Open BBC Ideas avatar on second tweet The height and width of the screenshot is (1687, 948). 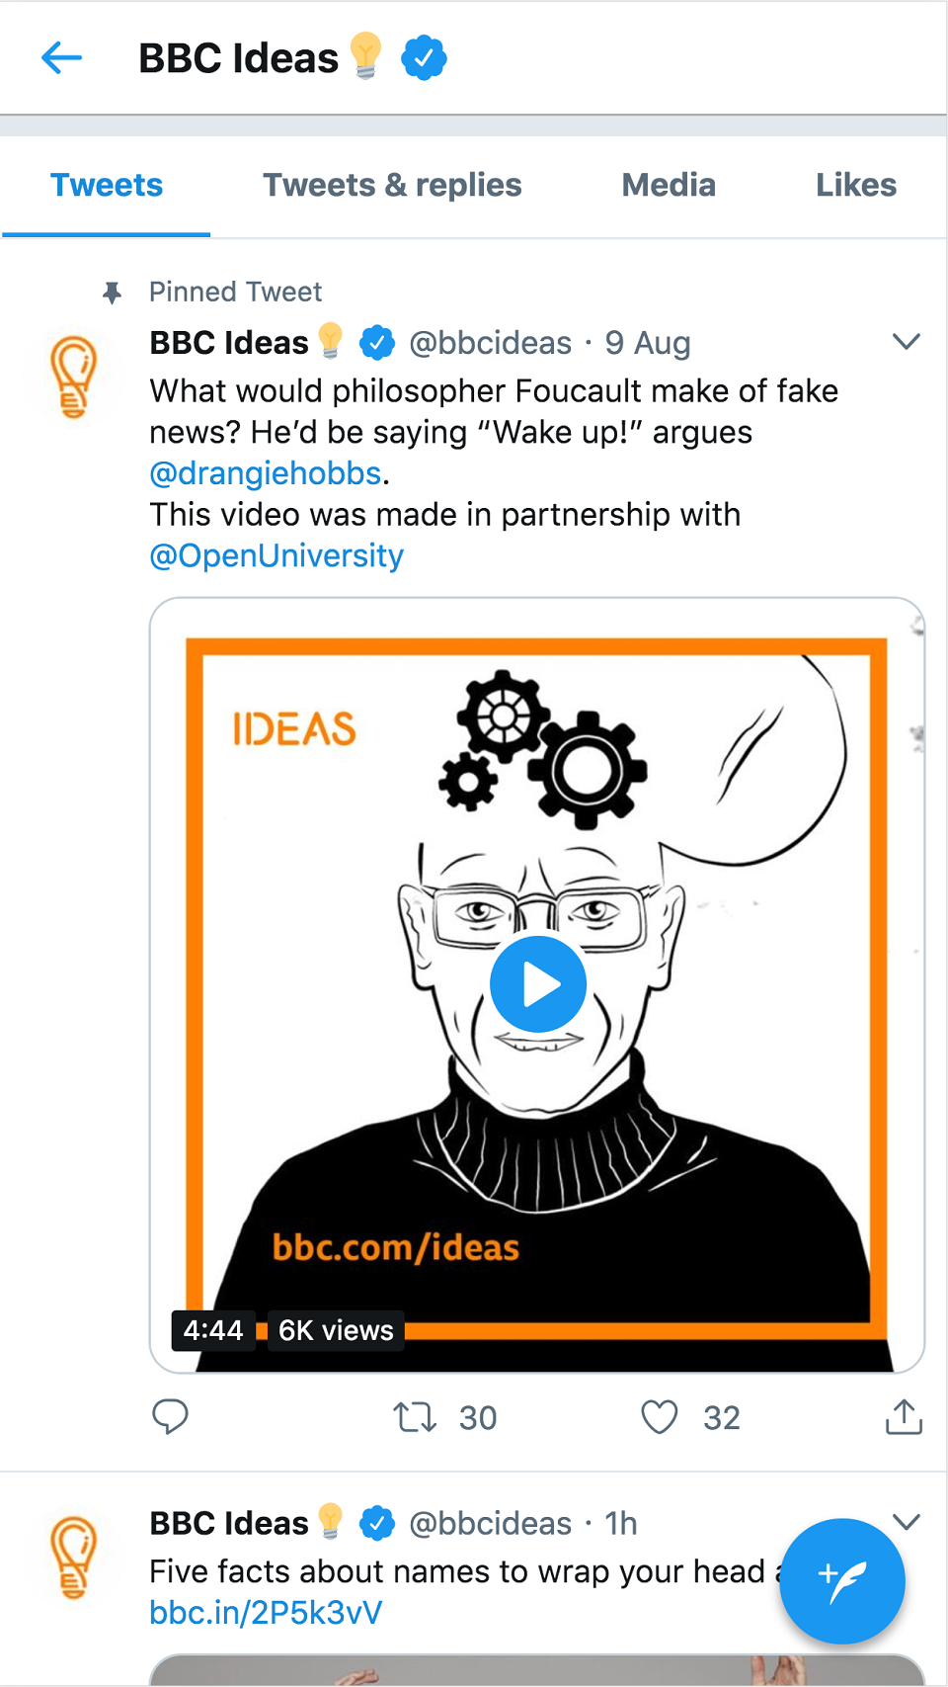pyautogui.click(x=74, y=1558)
